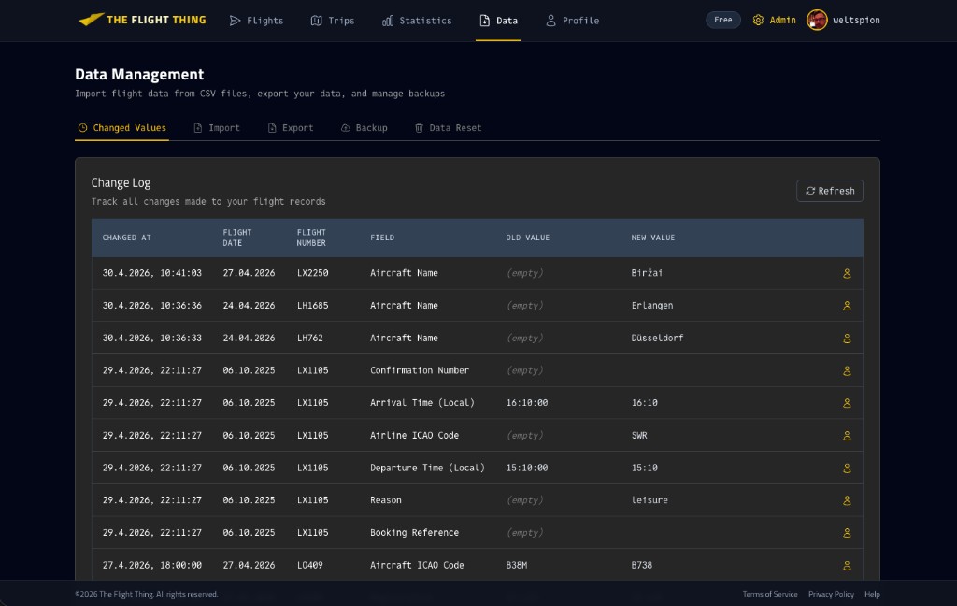Image resolution: width=957 pixels, height=606 pixels.
Task: Open the Statistics navigation tab
Action: (x=417, y=21)
